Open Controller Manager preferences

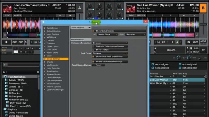[55, 90]
